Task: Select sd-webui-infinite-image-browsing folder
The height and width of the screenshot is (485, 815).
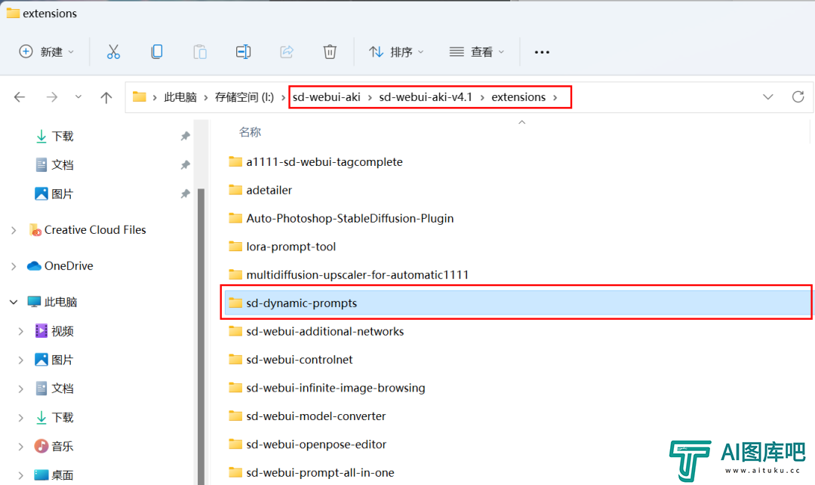Action: point(336,388)
